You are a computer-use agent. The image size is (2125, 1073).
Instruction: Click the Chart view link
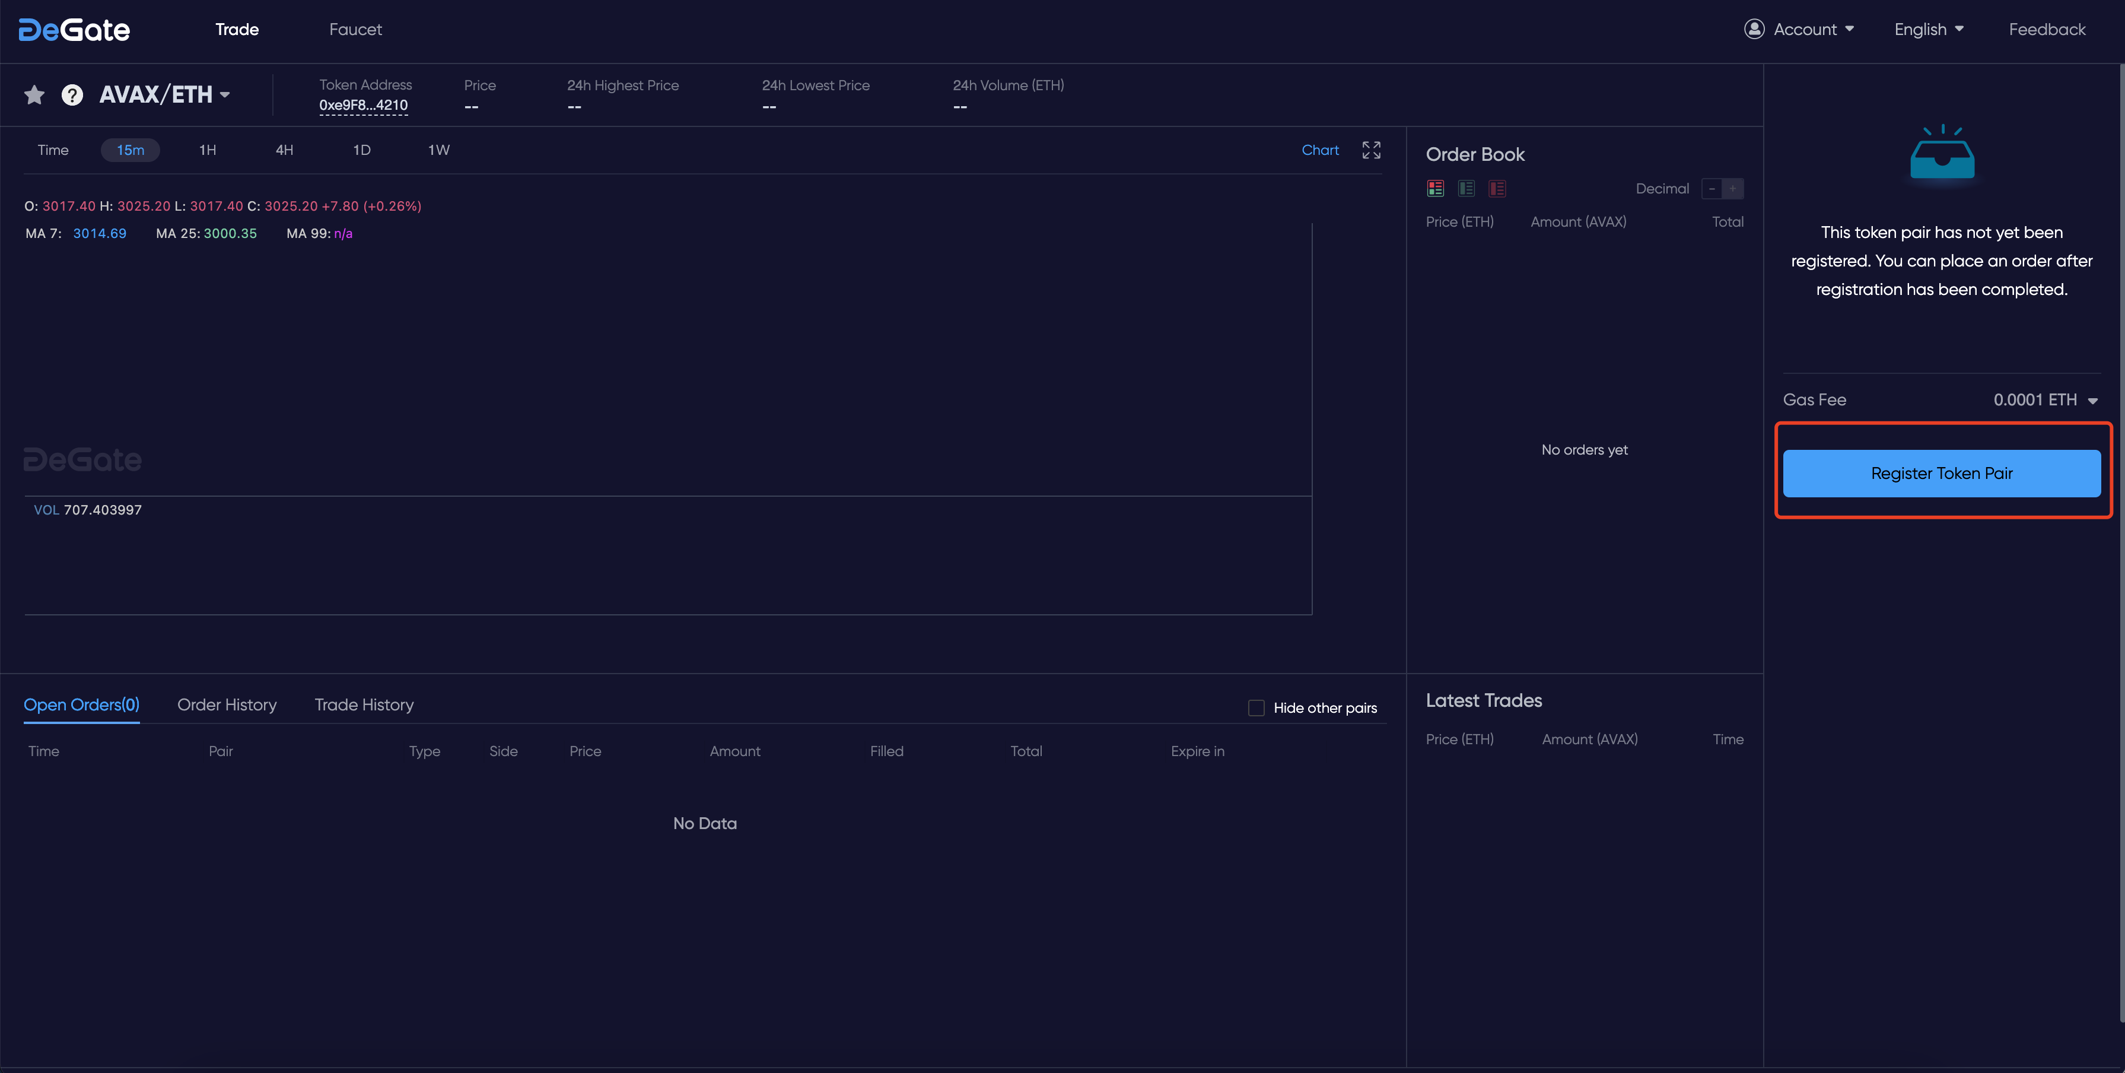[x=1320, y=150]
